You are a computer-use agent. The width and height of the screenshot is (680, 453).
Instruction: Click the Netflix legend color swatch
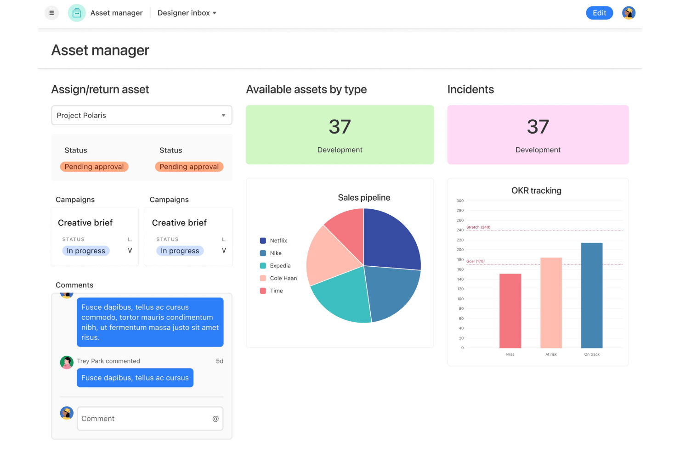click(x=263, y=240)
